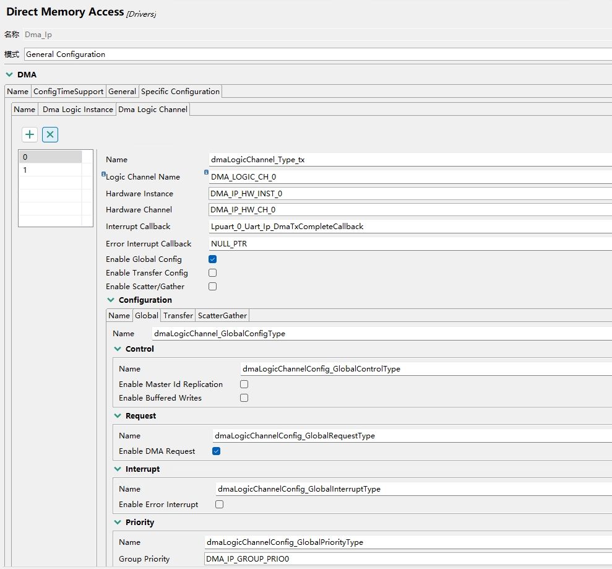The width and height of the screenshot is (612, 569).
Task: Switch to the Transfer tab
Action: tap(178, 316)
